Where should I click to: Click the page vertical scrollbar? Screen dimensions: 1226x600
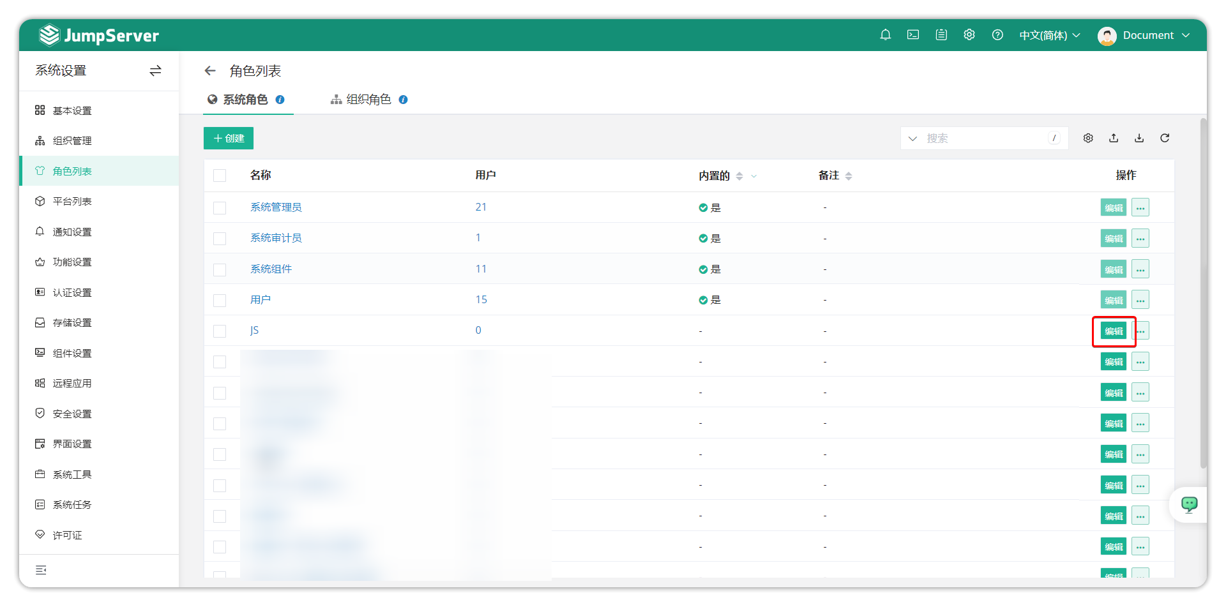[1203, 294]
